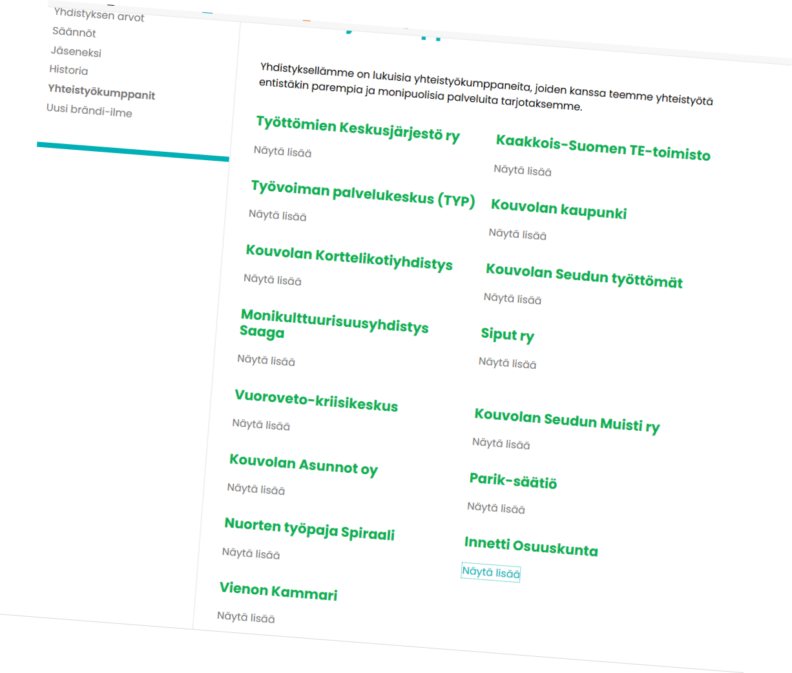Viewport: 792px width, 673px height.
Task: Expand Näytä lisää under Siput ry
Action: tap(507, 363)
